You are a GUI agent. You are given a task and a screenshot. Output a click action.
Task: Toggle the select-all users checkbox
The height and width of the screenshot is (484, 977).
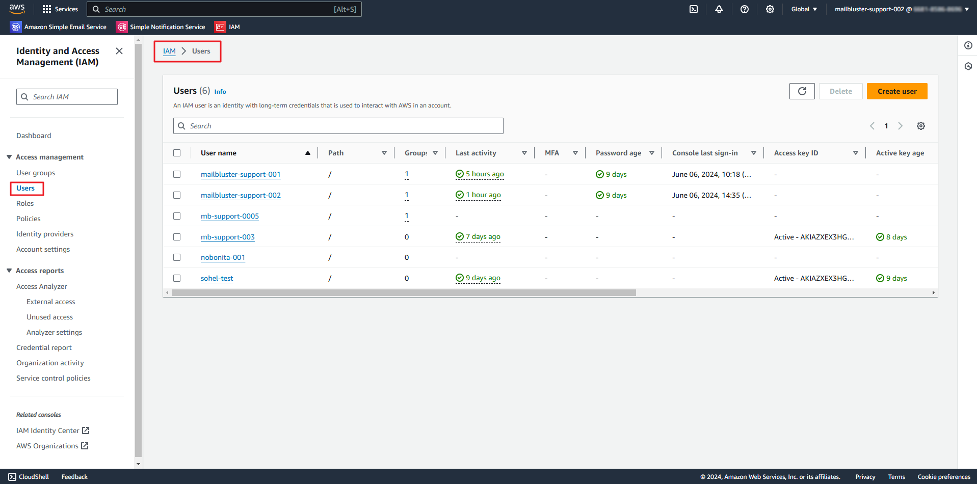coord(177,153)
